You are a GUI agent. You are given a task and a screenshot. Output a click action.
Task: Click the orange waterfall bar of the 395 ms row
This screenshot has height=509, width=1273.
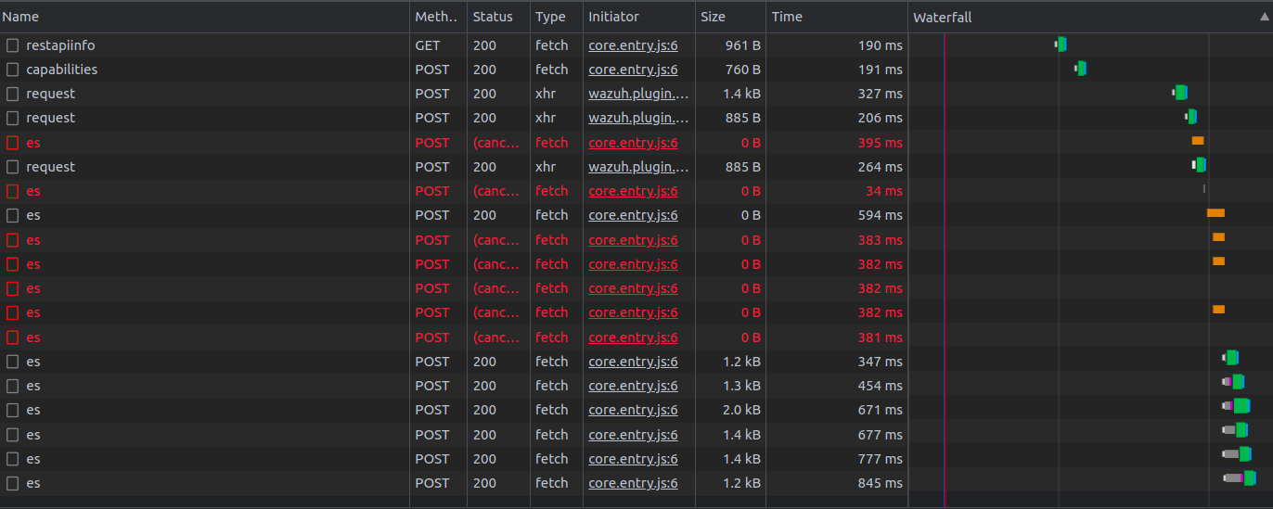pos(1198,140)
